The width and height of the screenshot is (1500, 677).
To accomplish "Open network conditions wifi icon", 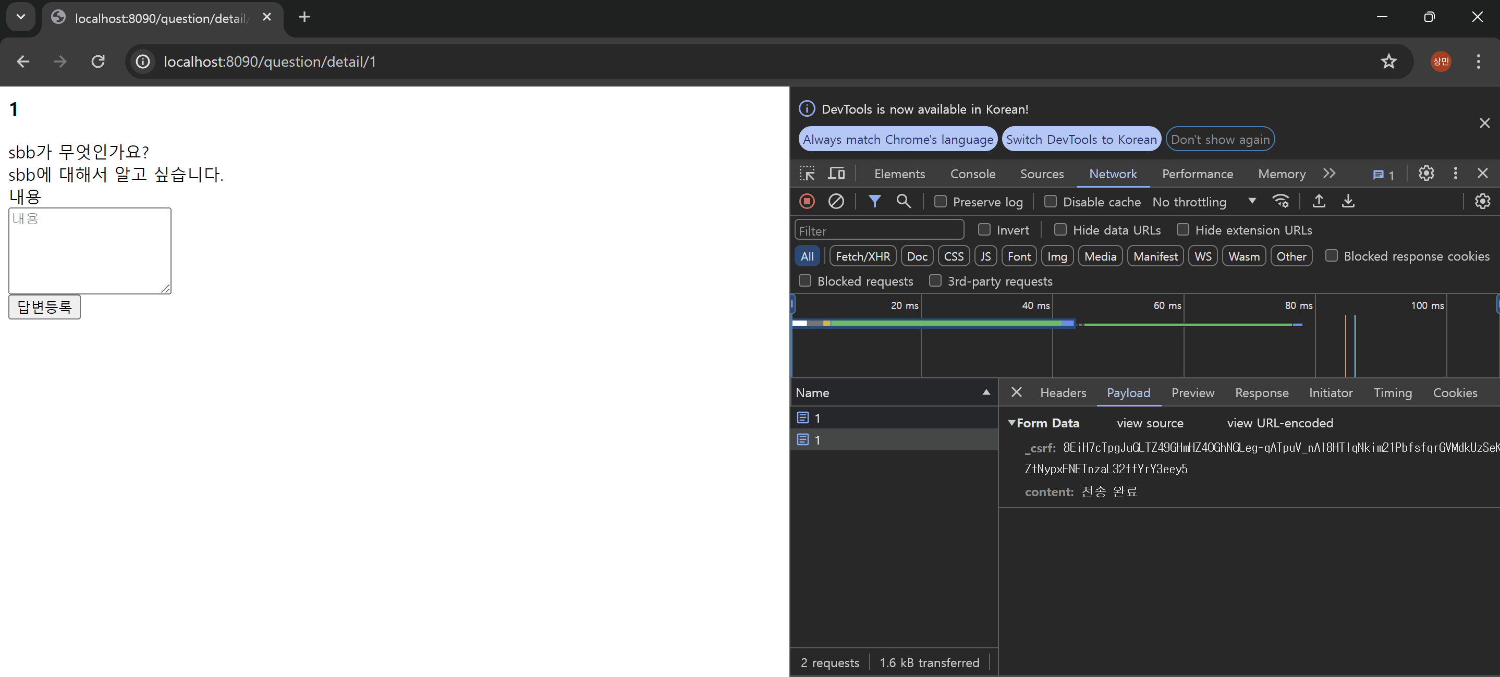I will pos(1281,201).
